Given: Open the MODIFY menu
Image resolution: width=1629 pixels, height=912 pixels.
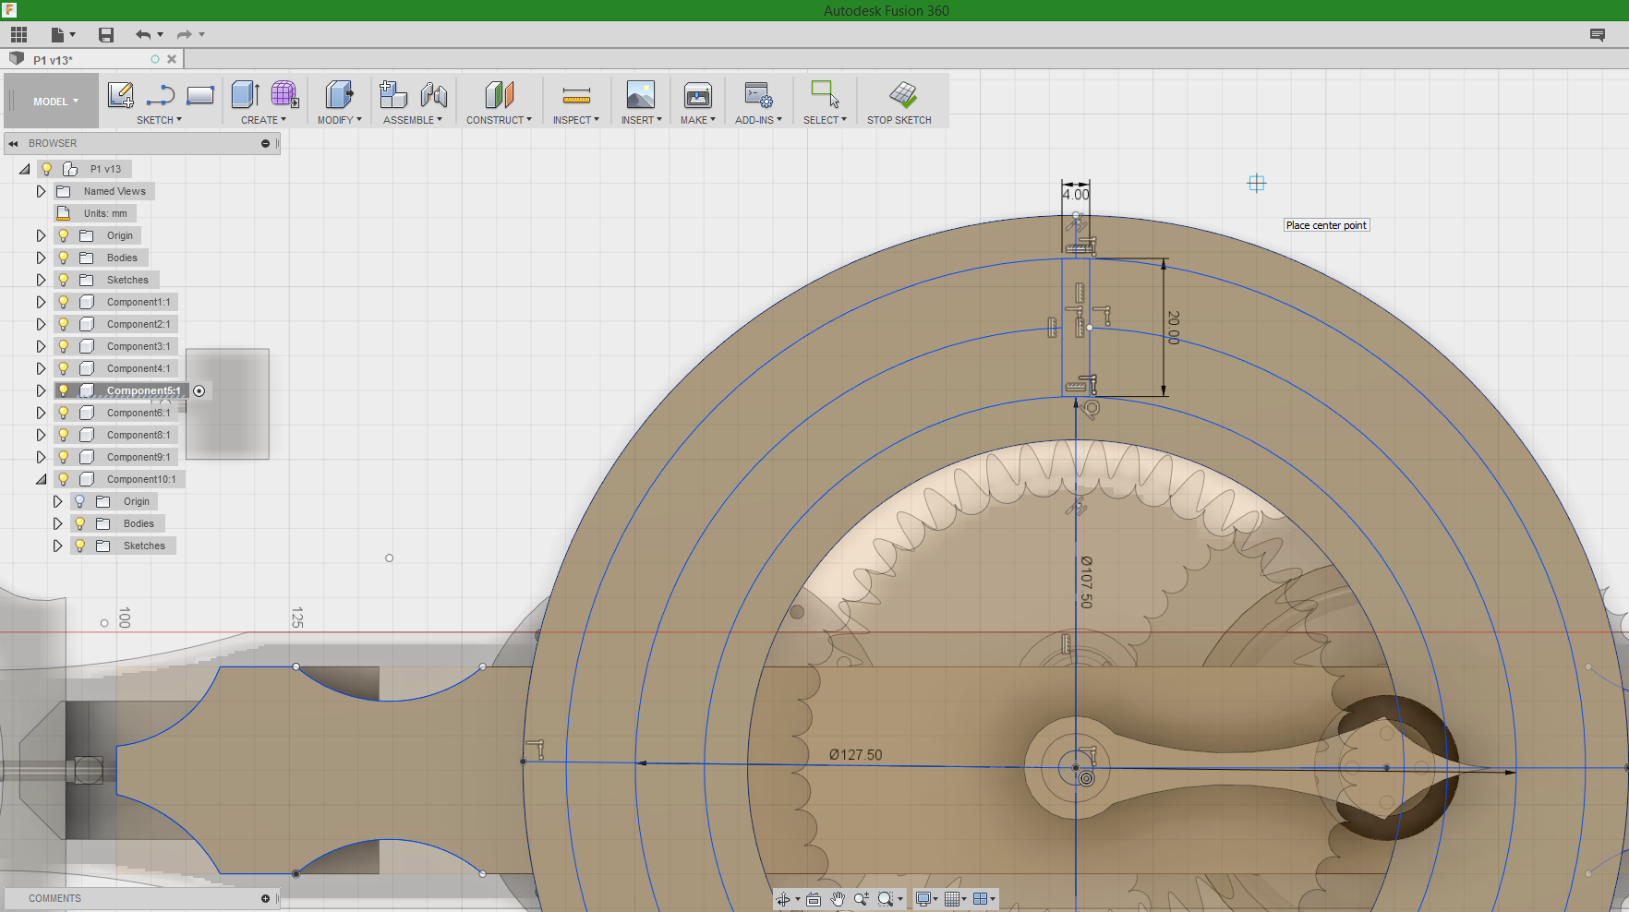Looking at the screenshot, I should coord(339,120).
